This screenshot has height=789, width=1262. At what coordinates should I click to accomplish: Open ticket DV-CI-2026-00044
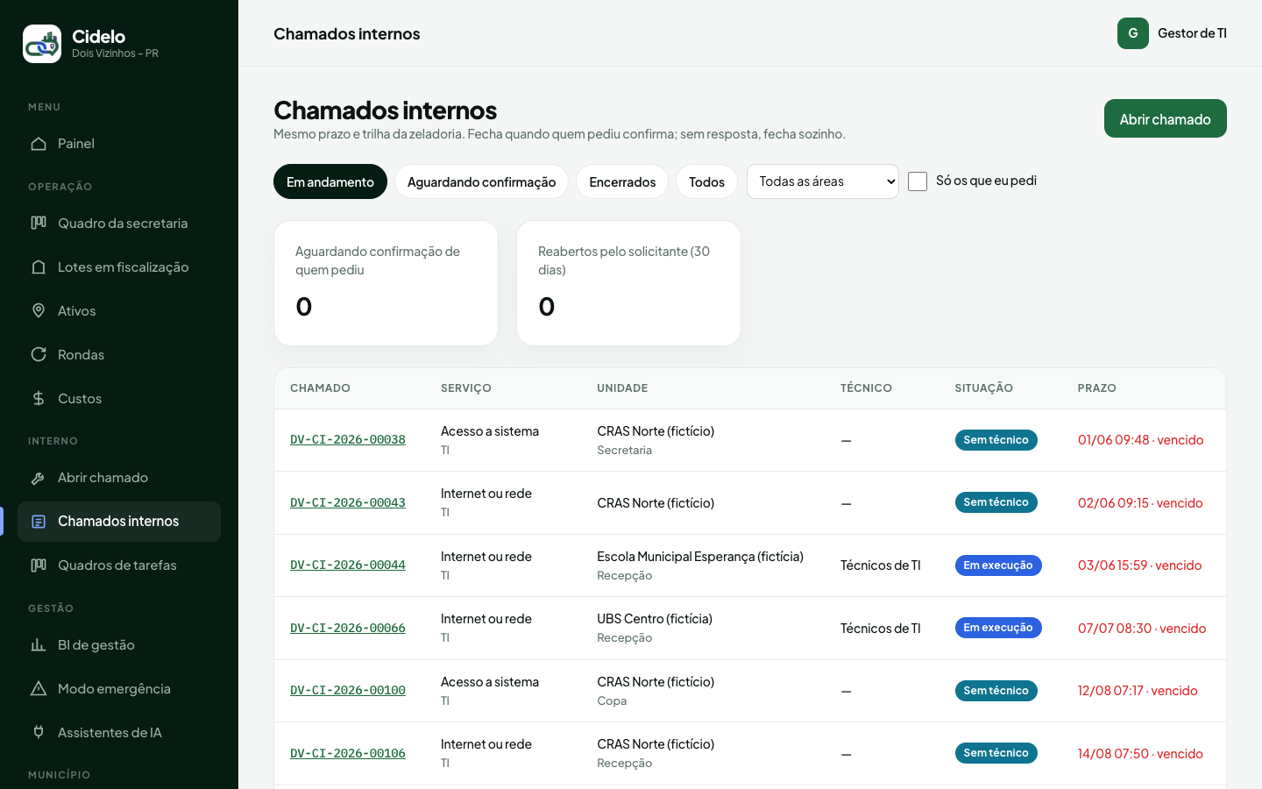click(x=348, y=565)
